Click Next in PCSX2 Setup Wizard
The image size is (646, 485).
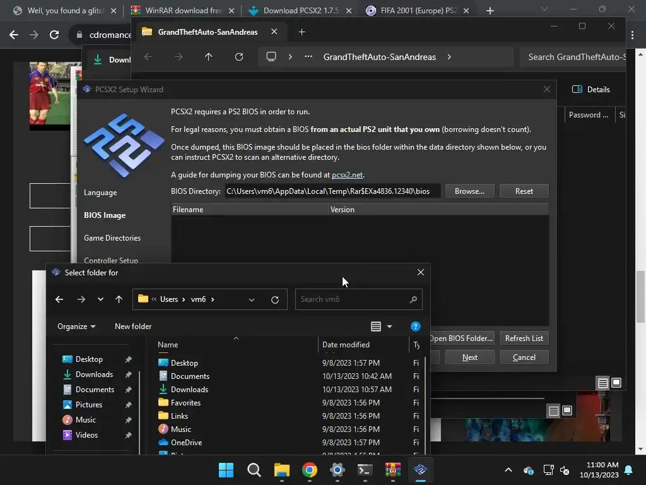point(469,357)
